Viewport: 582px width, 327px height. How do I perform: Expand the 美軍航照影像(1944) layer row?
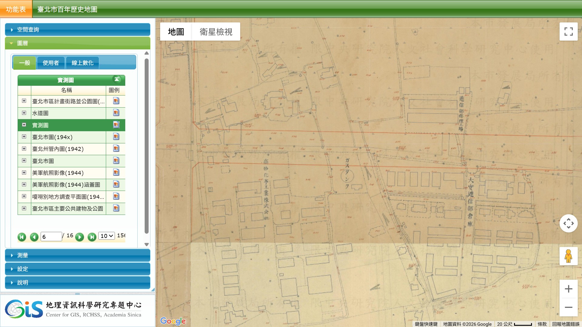24,172
